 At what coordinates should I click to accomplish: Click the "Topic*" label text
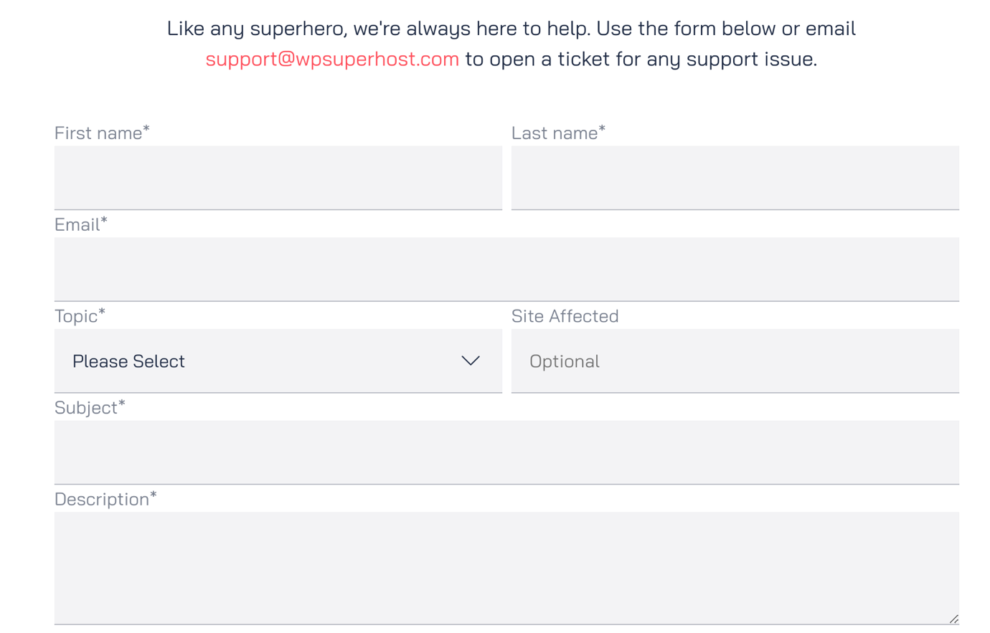(x=80, y=316)
